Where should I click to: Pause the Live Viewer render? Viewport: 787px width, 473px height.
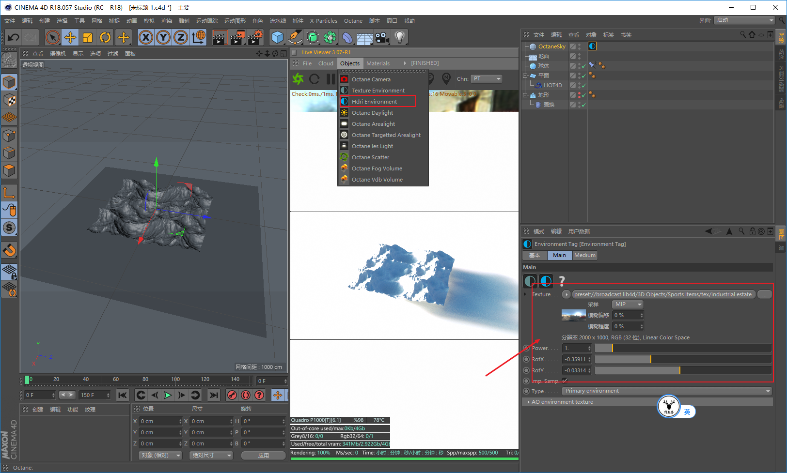pyautogui.click(x=331, y=78)
